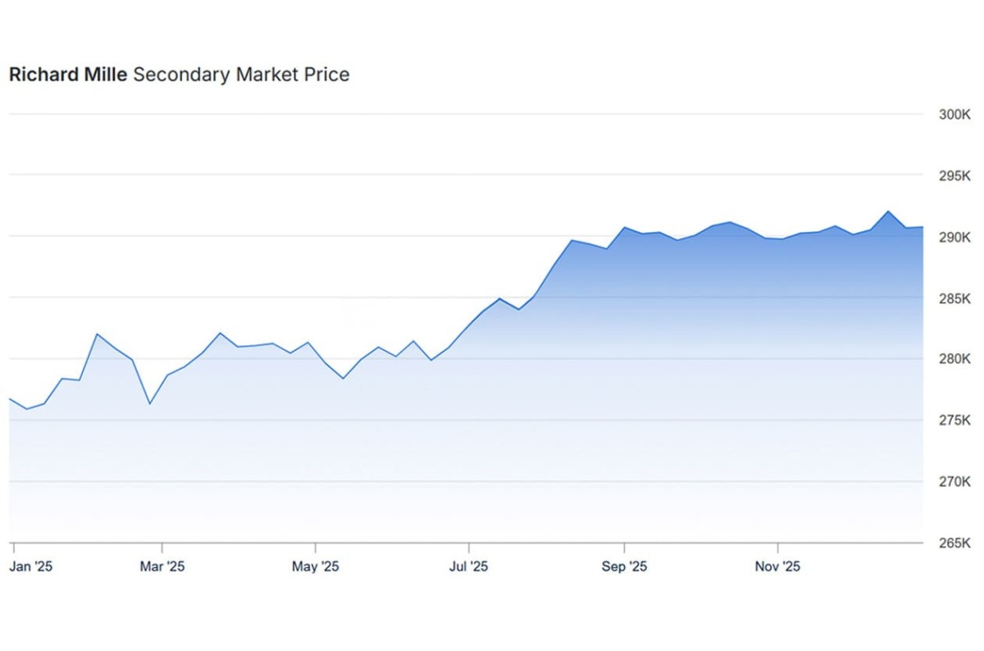
Task: Click the line's final point at far right
Action: tap(922, 227)
